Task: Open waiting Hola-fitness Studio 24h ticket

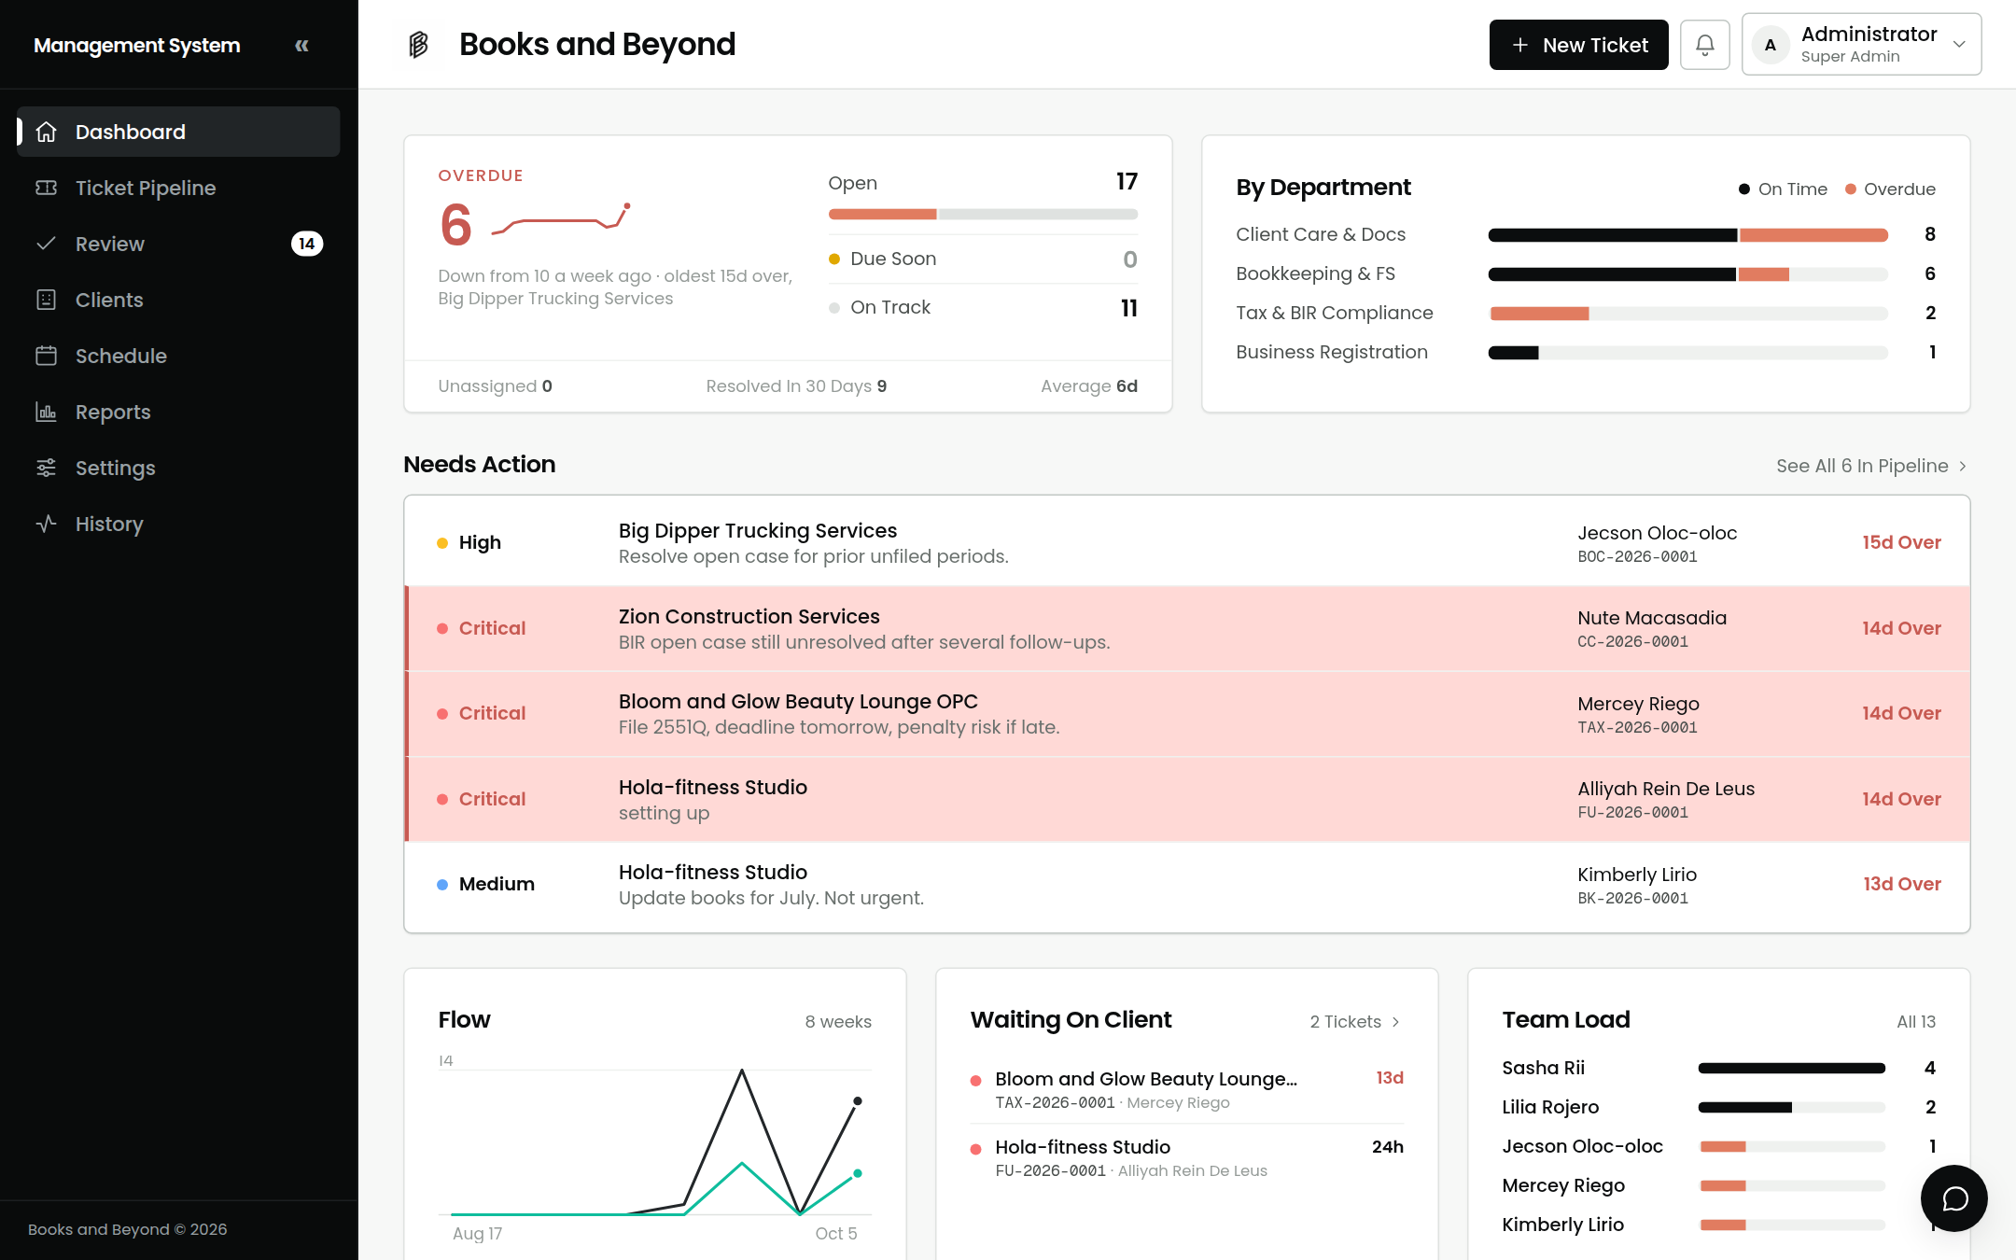Action: point(1186,1157)
